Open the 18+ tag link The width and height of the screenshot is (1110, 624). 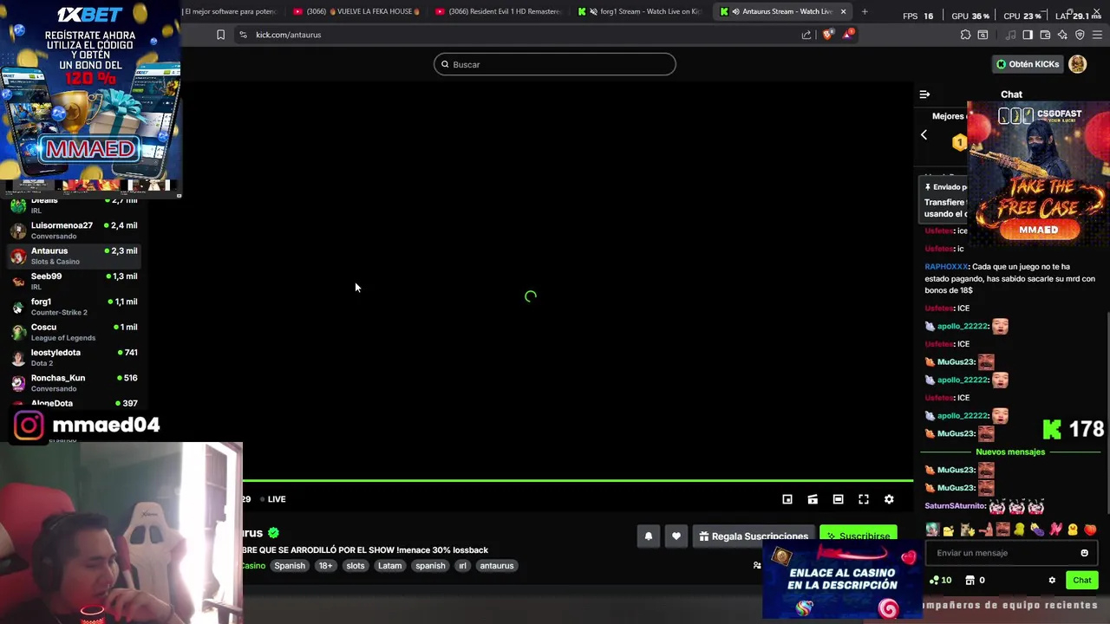coord(325,566)
